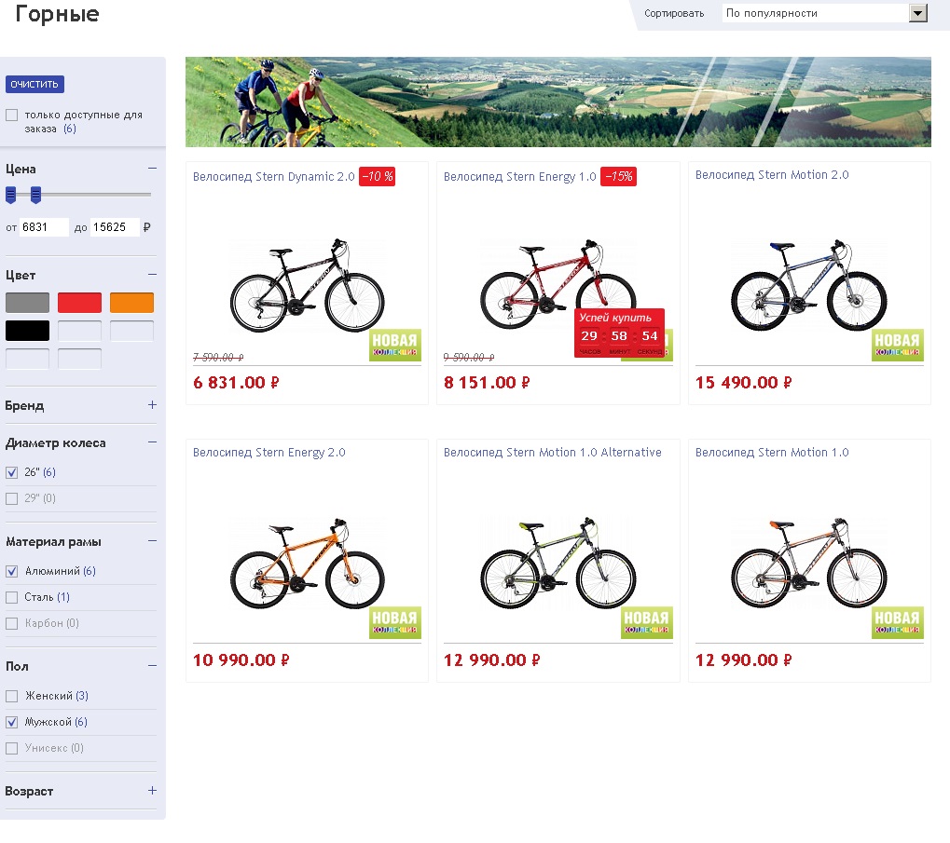The height and width of the screenshot is (843, 950).
Task: Click the minimum price input field
Action: [x=44, y=227]
